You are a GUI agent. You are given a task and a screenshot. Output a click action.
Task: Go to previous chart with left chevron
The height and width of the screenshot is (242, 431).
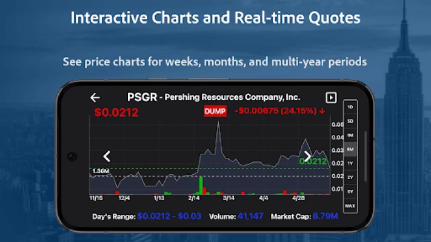(x=107, y=157)
